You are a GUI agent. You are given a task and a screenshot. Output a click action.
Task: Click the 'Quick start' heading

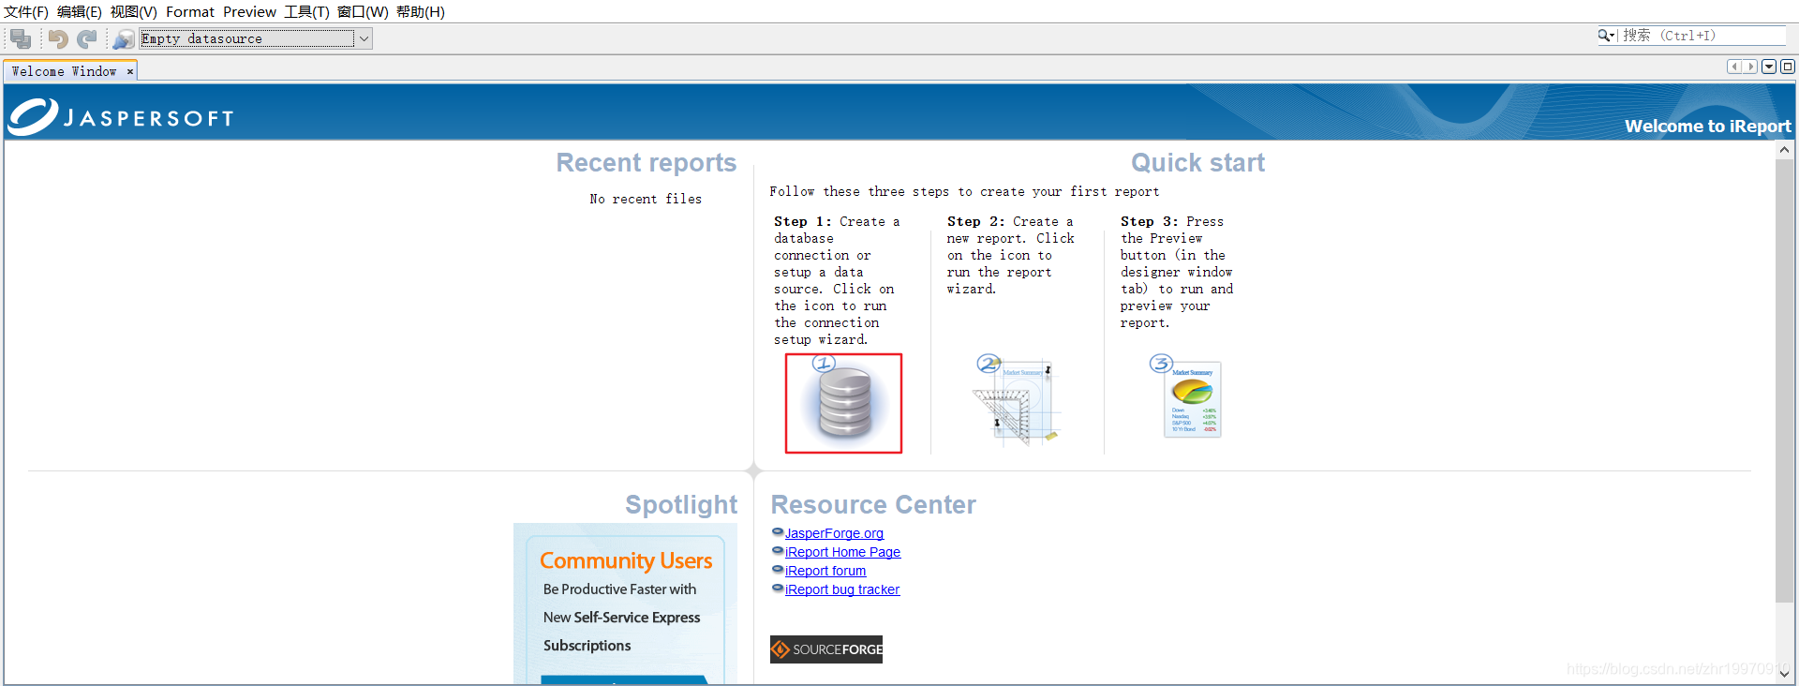(x=1197, y=163)
